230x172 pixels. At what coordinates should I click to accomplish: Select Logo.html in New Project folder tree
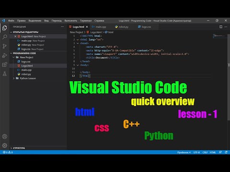(38, 65)
